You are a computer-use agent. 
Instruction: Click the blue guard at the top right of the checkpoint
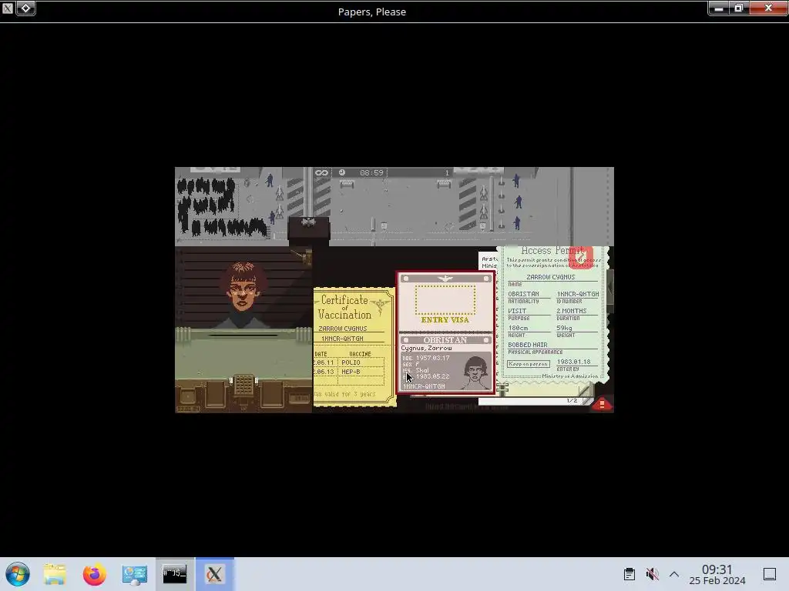[516, 180]
